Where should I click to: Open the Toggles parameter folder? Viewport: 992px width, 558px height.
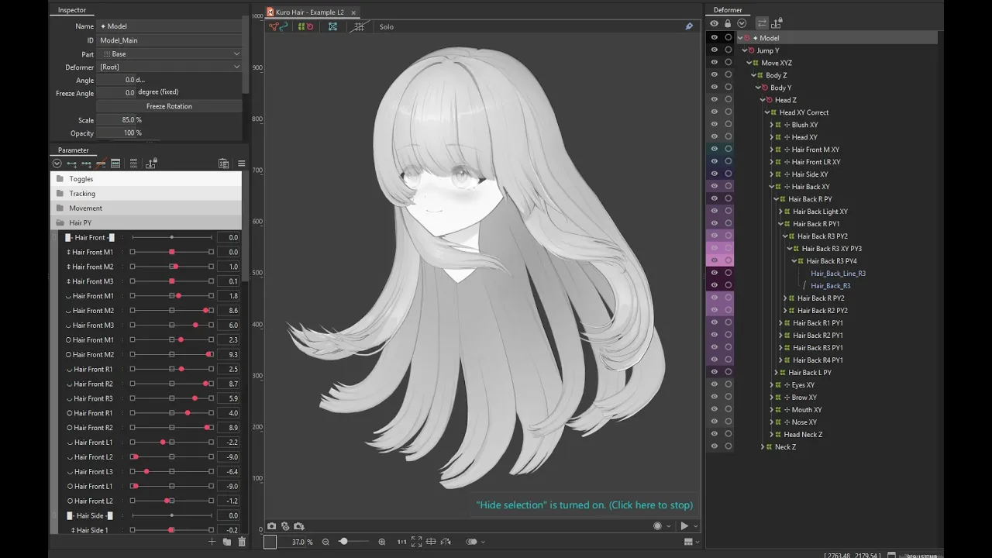[x=146, y=179]
